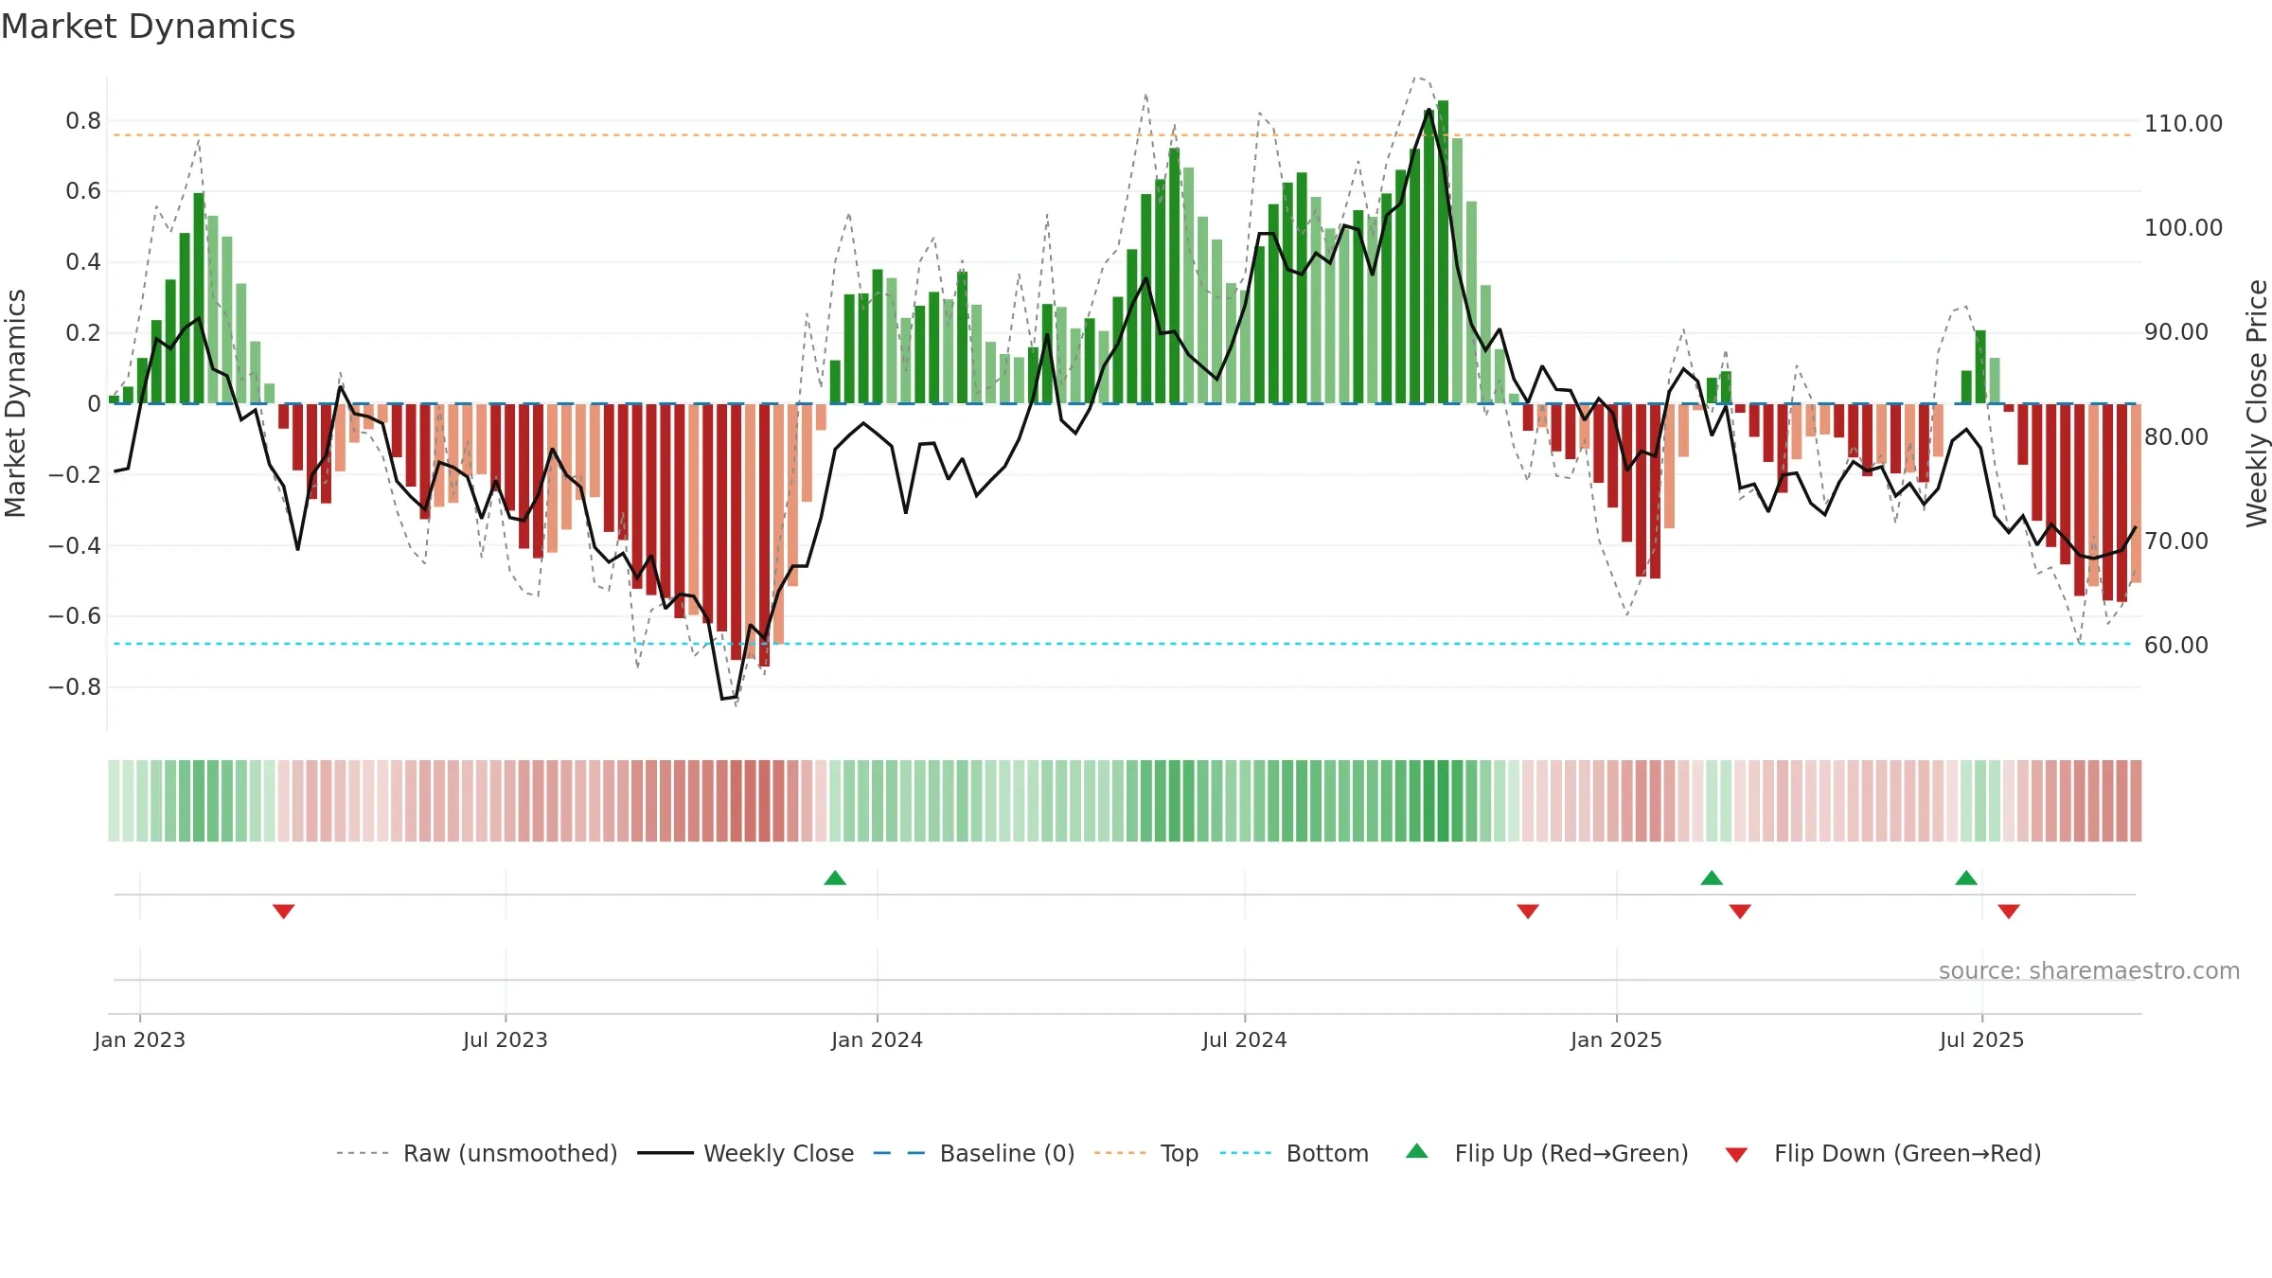
Task: Click the source: sharemaestro.com text
Action: coord(2089,970)
